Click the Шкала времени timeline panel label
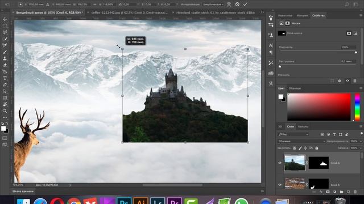Screen dimensions: 364x204 click(23, 192)
